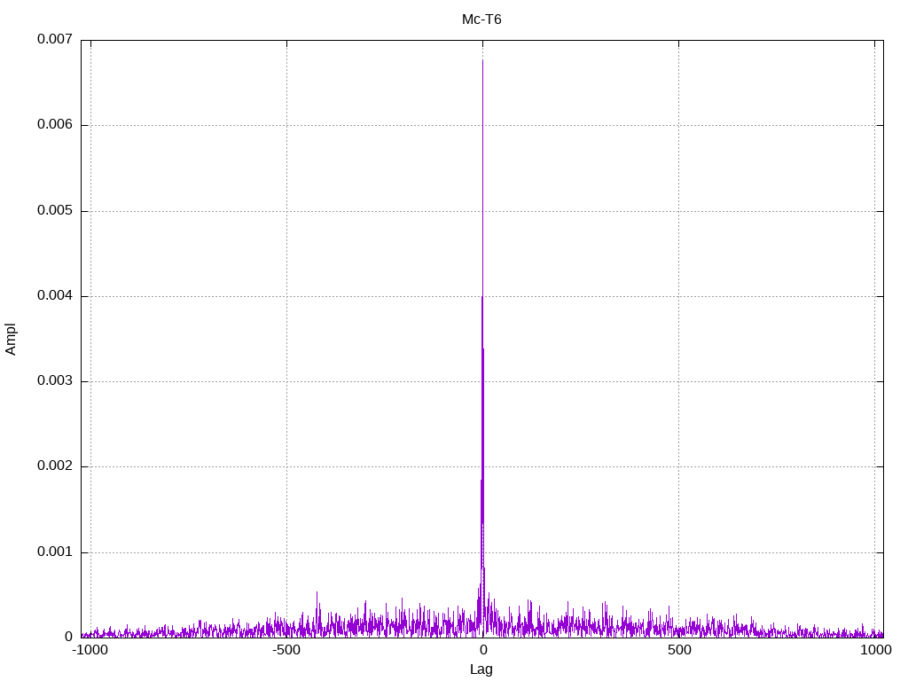Click the 0.002 y-axis tick label
The width and height of the screenshot is (908, 681).
pyautogui.click(x=55, y=466)
